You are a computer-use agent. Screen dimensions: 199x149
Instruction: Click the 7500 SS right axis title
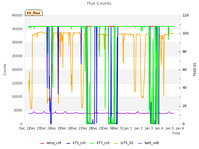click(x=195, y=70)
